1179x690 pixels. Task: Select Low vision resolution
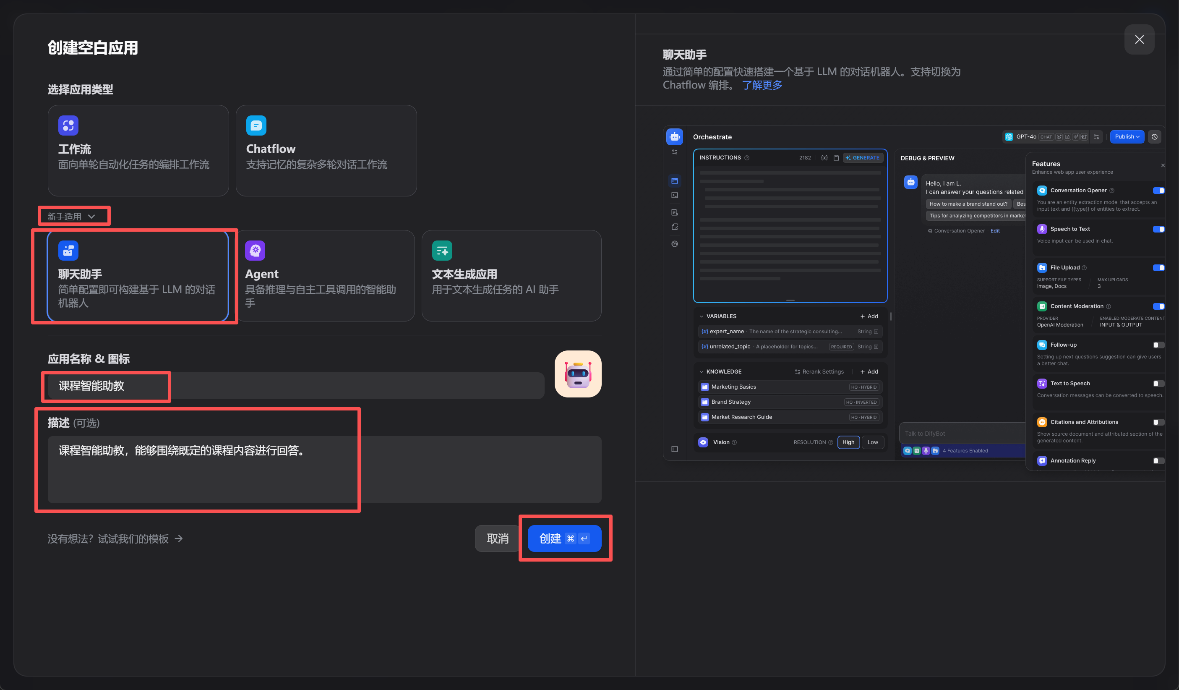point(873,442)
